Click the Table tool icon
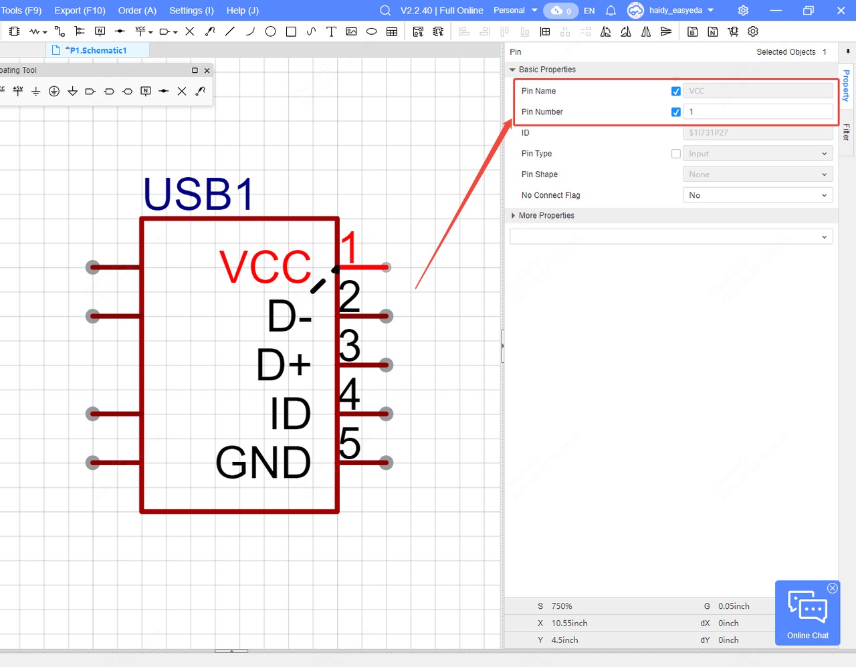Image resolution: width=856 pixels, height=667 pixels. pyautogui.click(x=392, y=31)
